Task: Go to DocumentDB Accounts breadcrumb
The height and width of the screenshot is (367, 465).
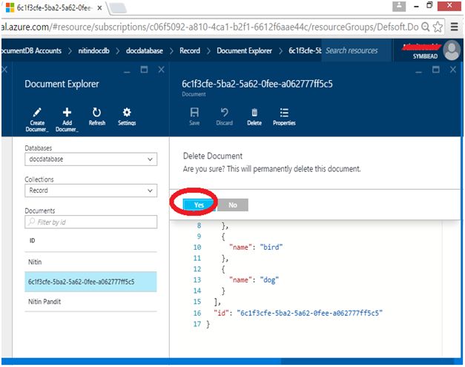Action: [31, 50]
